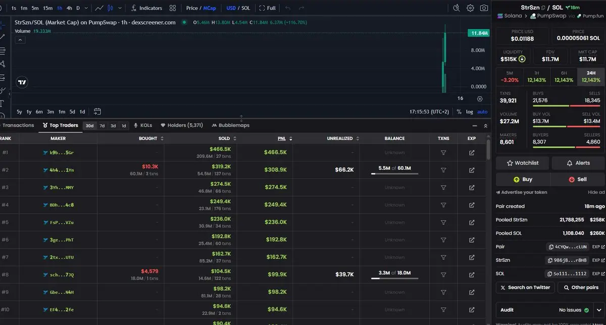Screen dimensions: 606x325
Task: Search StrSzn on Twitter
Action: tap(525, 287)
